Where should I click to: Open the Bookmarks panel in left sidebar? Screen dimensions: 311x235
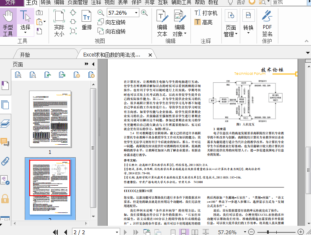click(5, 86)
